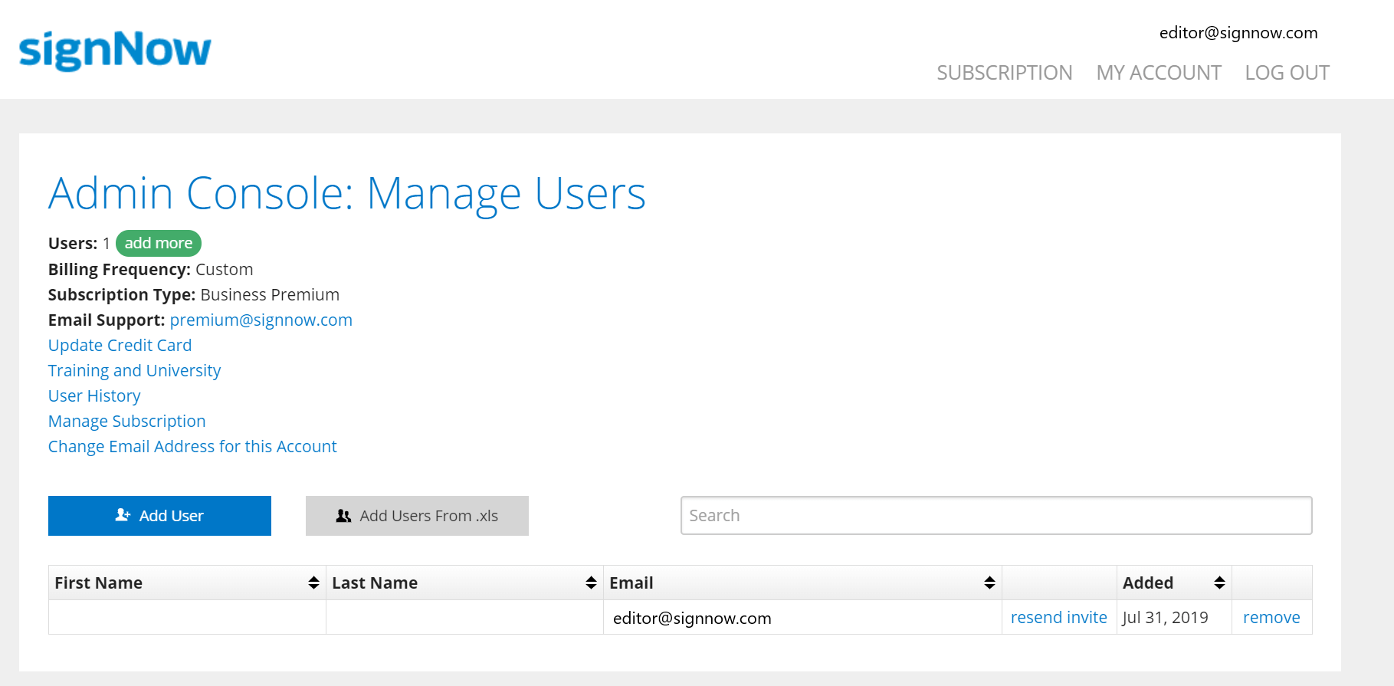Image resolution: width=1394 pixels, height=686 pixels.
Task: Click Add Users From .xls button
Action: [x=417, y=516]
